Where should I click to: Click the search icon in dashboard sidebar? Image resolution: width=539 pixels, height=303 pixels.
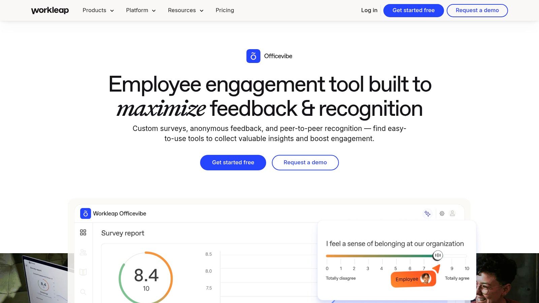(83, 292)
